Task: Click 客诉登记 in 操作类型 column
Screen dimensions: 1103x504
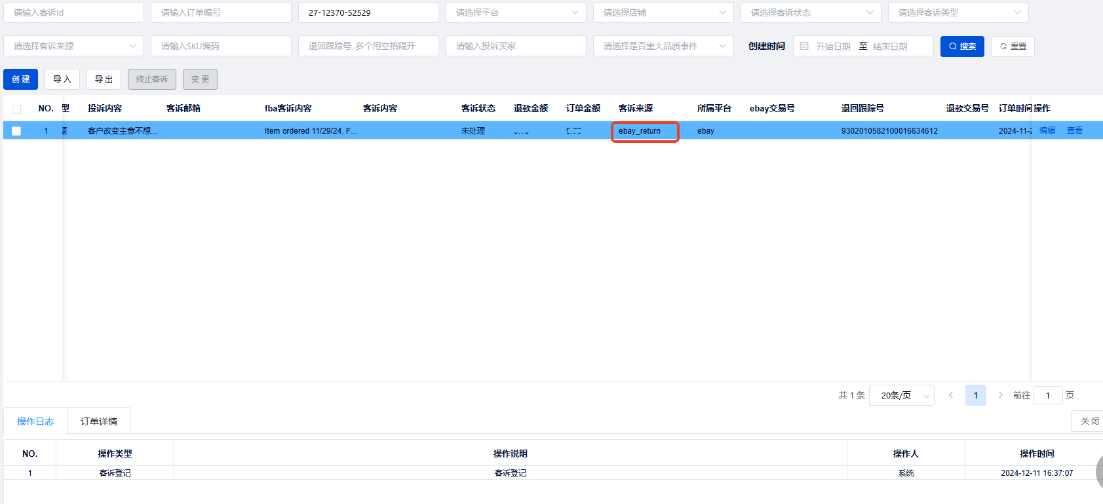Action: click(115, 473)
